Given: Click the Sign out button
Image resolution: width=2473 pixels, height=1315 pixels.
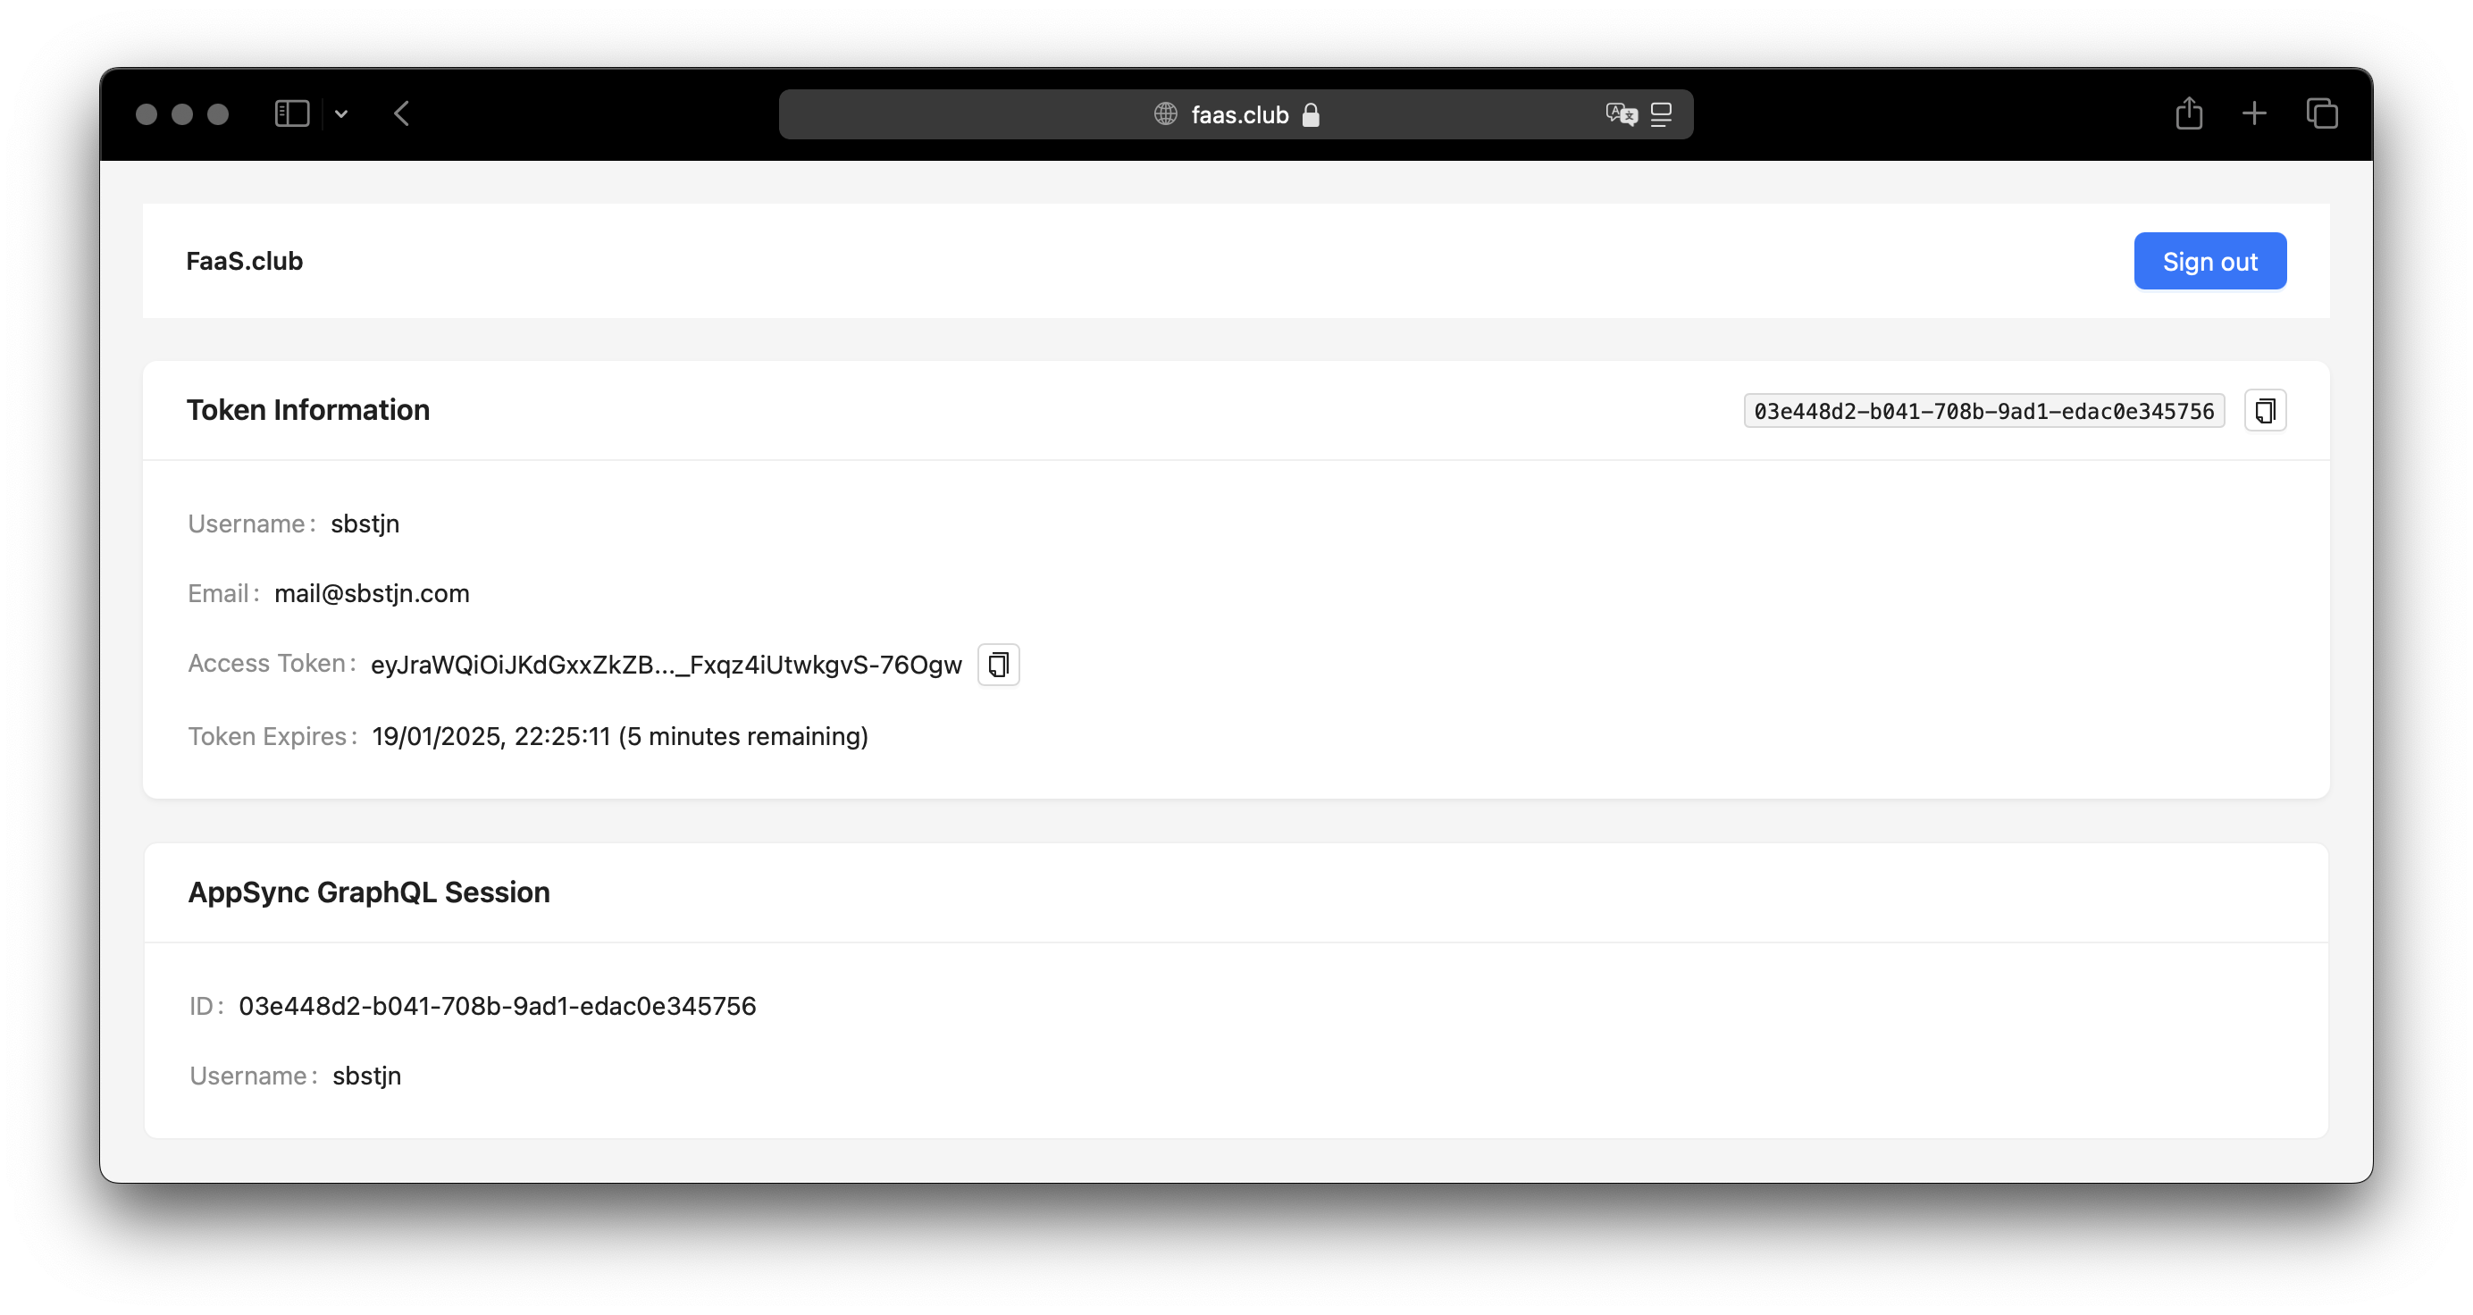Looking at the screenshot, I should click(x=2209, y=260).
